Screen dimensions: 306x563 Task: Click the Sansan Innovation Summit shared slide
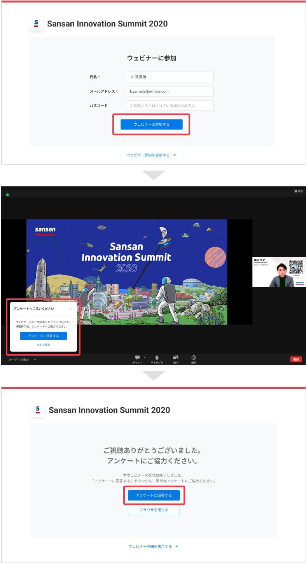(x=127, y=272)
